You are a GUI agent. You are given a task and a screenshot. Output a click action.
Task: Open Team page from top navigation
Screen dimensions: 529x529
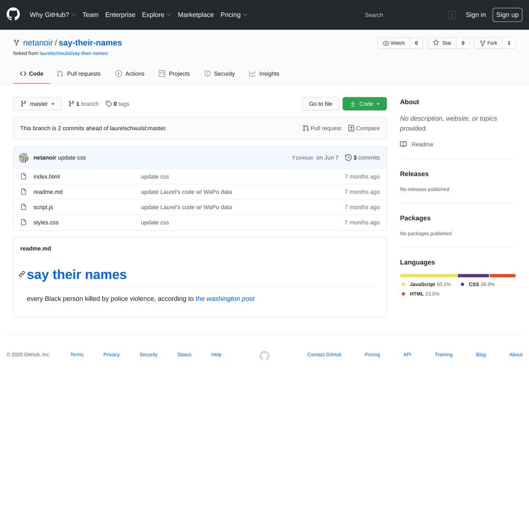pos(90,15)
